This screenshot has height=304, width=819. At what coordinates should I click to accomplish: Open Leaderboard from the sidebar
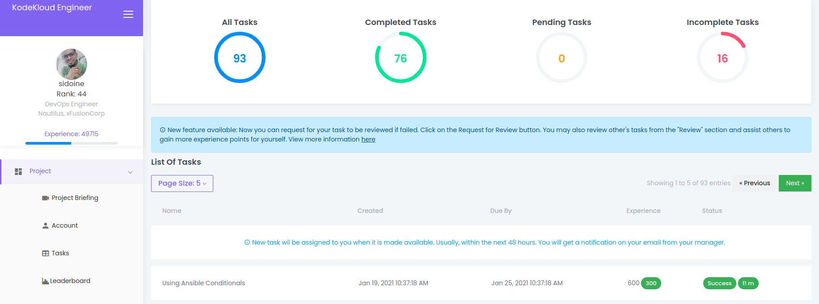click(70, 281)
